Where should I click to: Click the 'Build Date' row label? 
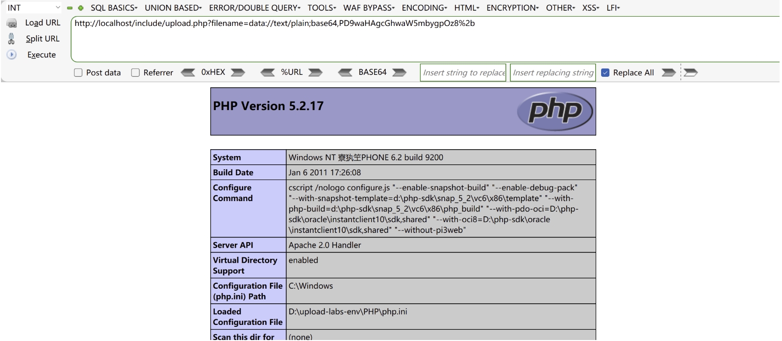coord(233,173)
